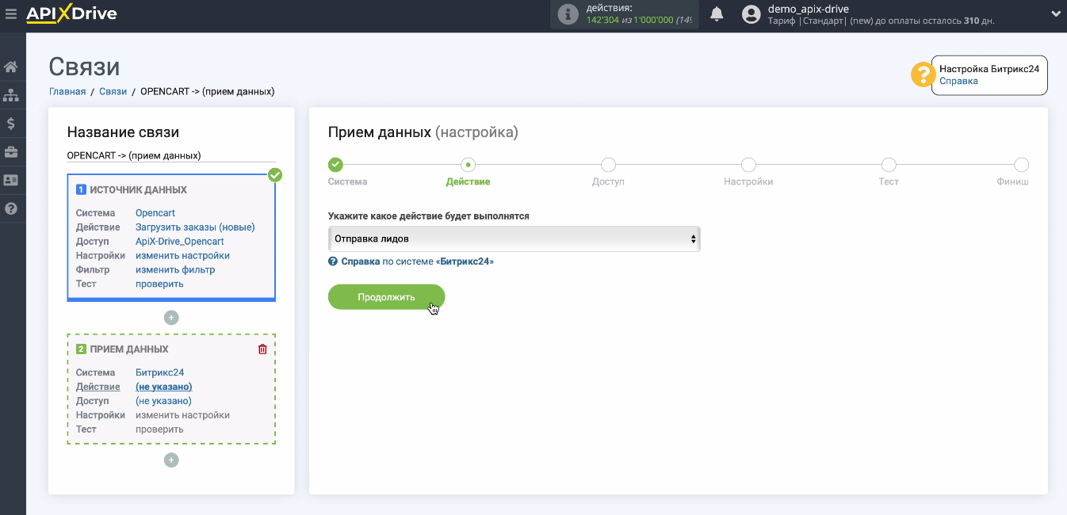Edit the connection name field
This screenshot has height=515, width=1067.
coord(171,155)
